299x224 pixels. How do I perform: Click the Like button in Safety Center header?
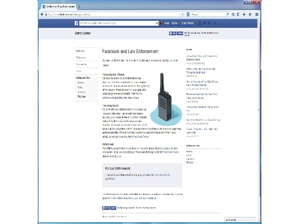point(173,33)
